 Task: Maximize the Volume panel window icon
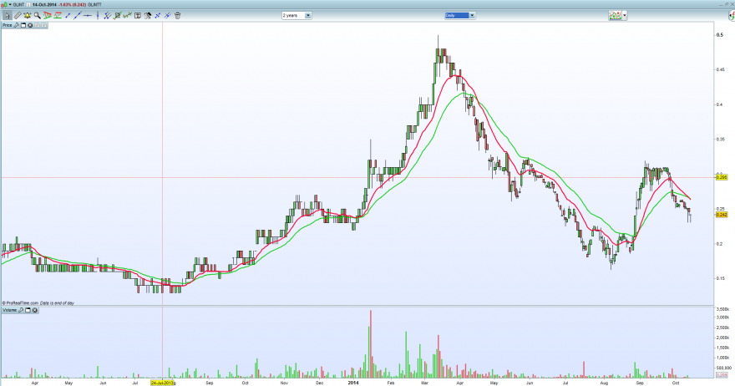click(x=28, y=310)
